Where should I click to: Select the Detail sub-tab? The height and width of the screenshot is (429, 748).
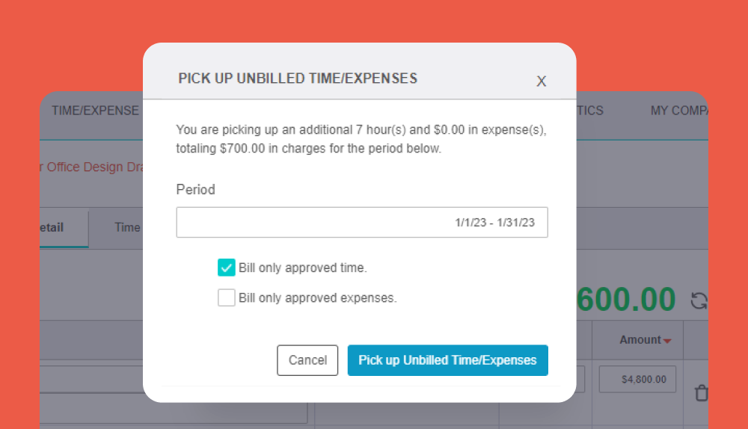point(52,227)
